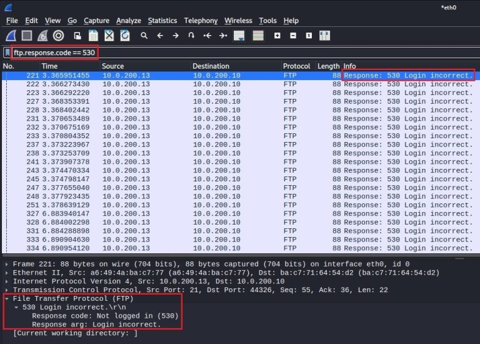Viewport: 480px width, 344px height.
Task: Click the Protocol column header
Action: pos(296,66)
